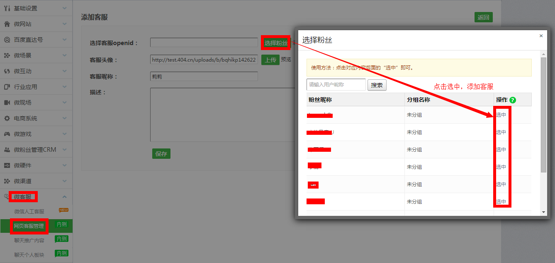Close the 选择粉丝 dialog
Screen dimensions: 555x263
(541, 36)
